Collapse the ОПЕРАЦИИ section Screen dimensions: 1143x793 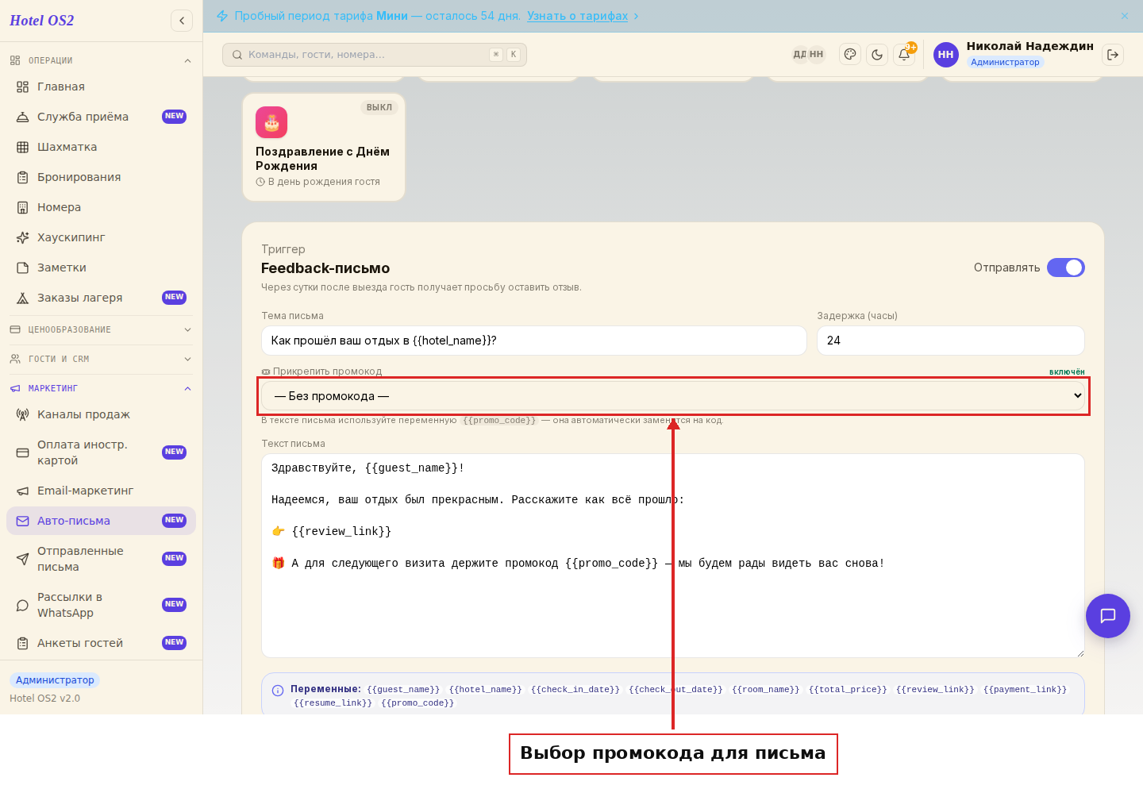101,60
